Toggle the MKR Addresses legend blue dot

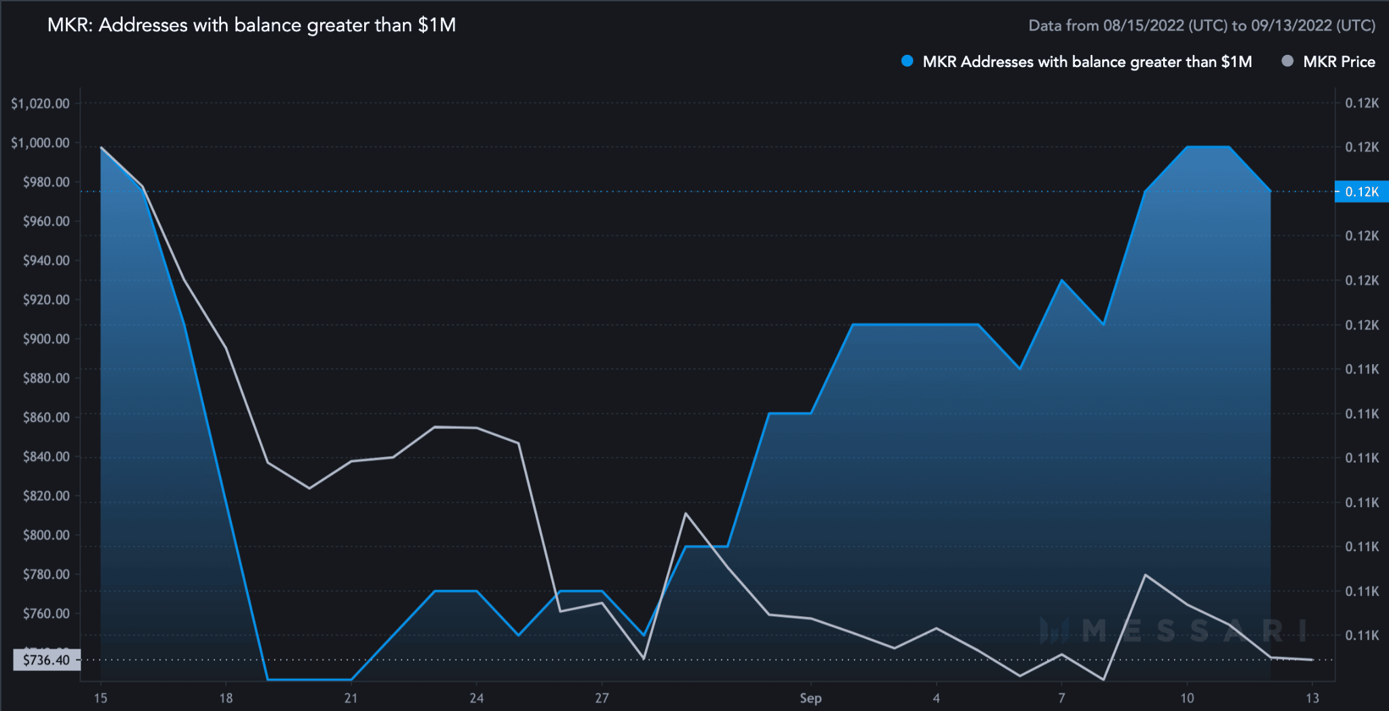[x=907, y=61]
